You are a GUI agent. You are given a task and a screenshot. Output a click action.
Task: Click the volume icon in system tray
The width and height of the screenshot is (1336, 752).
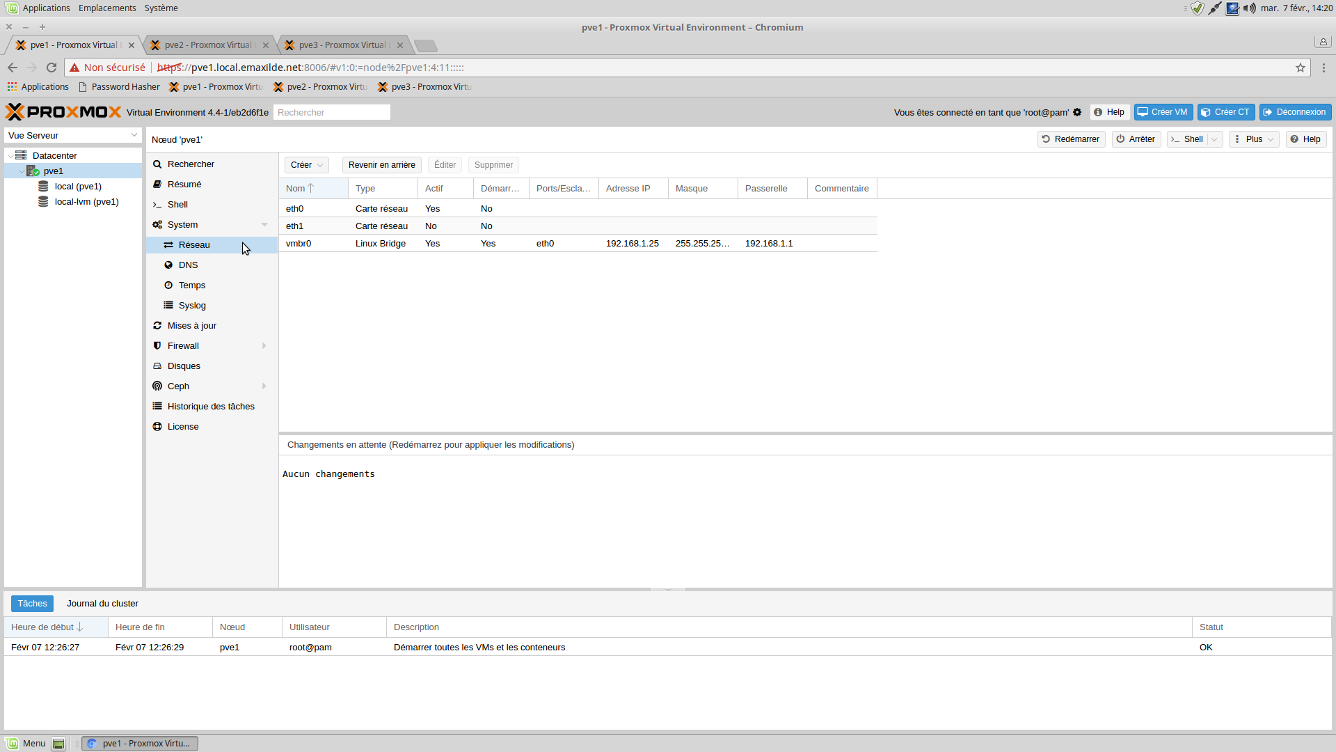point(1250,8)
